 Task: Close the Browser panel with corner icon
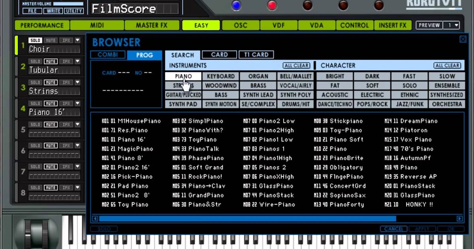(463, 39)
